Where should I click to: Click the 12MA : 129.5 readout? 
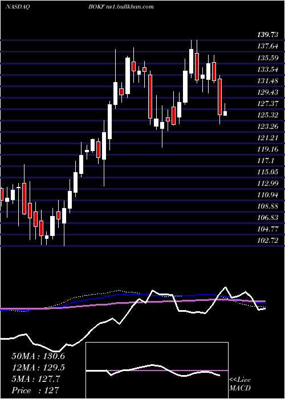(38, 368)
